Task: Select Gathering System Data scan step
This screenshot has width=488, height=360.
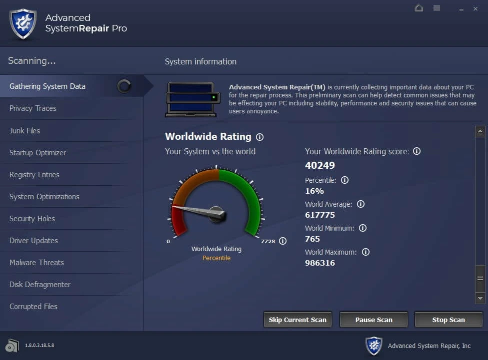Action: pos(72,86)
